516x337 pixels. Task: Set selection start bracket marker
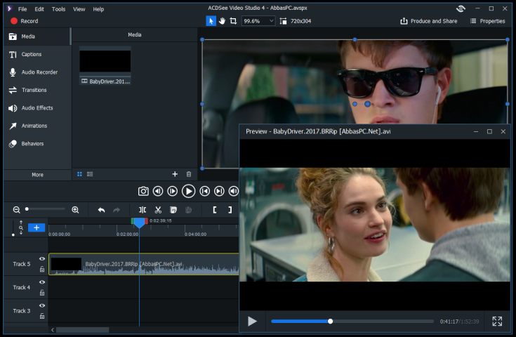click(x=215, y=210)
